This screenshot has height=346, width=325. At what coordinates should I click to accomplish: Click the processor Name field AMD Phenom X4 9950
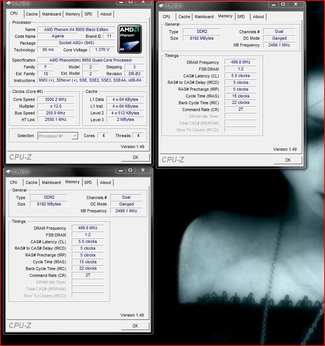[x=76, y=29]
